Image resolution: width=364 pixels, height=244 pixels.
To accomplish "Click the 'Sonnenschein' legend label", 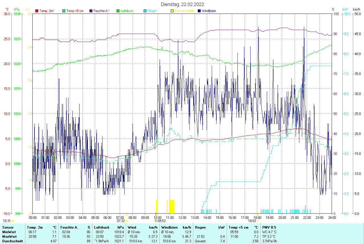I will coord(184,11).
